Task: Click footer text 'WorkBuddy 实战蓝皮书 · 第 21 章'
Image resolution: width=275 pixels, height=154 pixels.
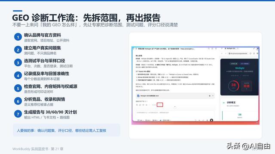Action: [x=38, y=149]
